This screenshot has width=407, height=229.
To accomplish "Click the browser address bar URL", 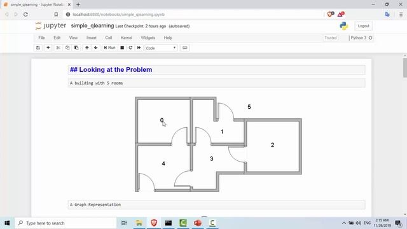I will [119, 15].
